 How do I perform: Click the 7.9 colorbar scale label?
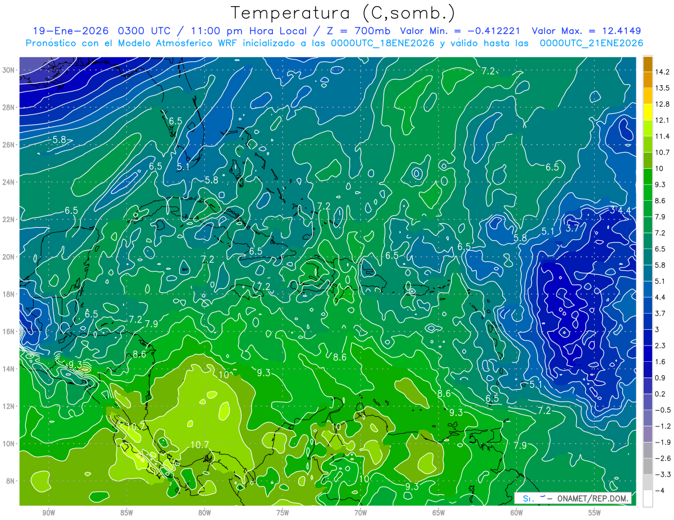[662, 217]
